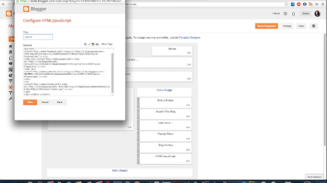Image resolution: width=327 pixels, height=183 pixels.
Task: Click the Save arrangement button
Action: coord(267,26)
